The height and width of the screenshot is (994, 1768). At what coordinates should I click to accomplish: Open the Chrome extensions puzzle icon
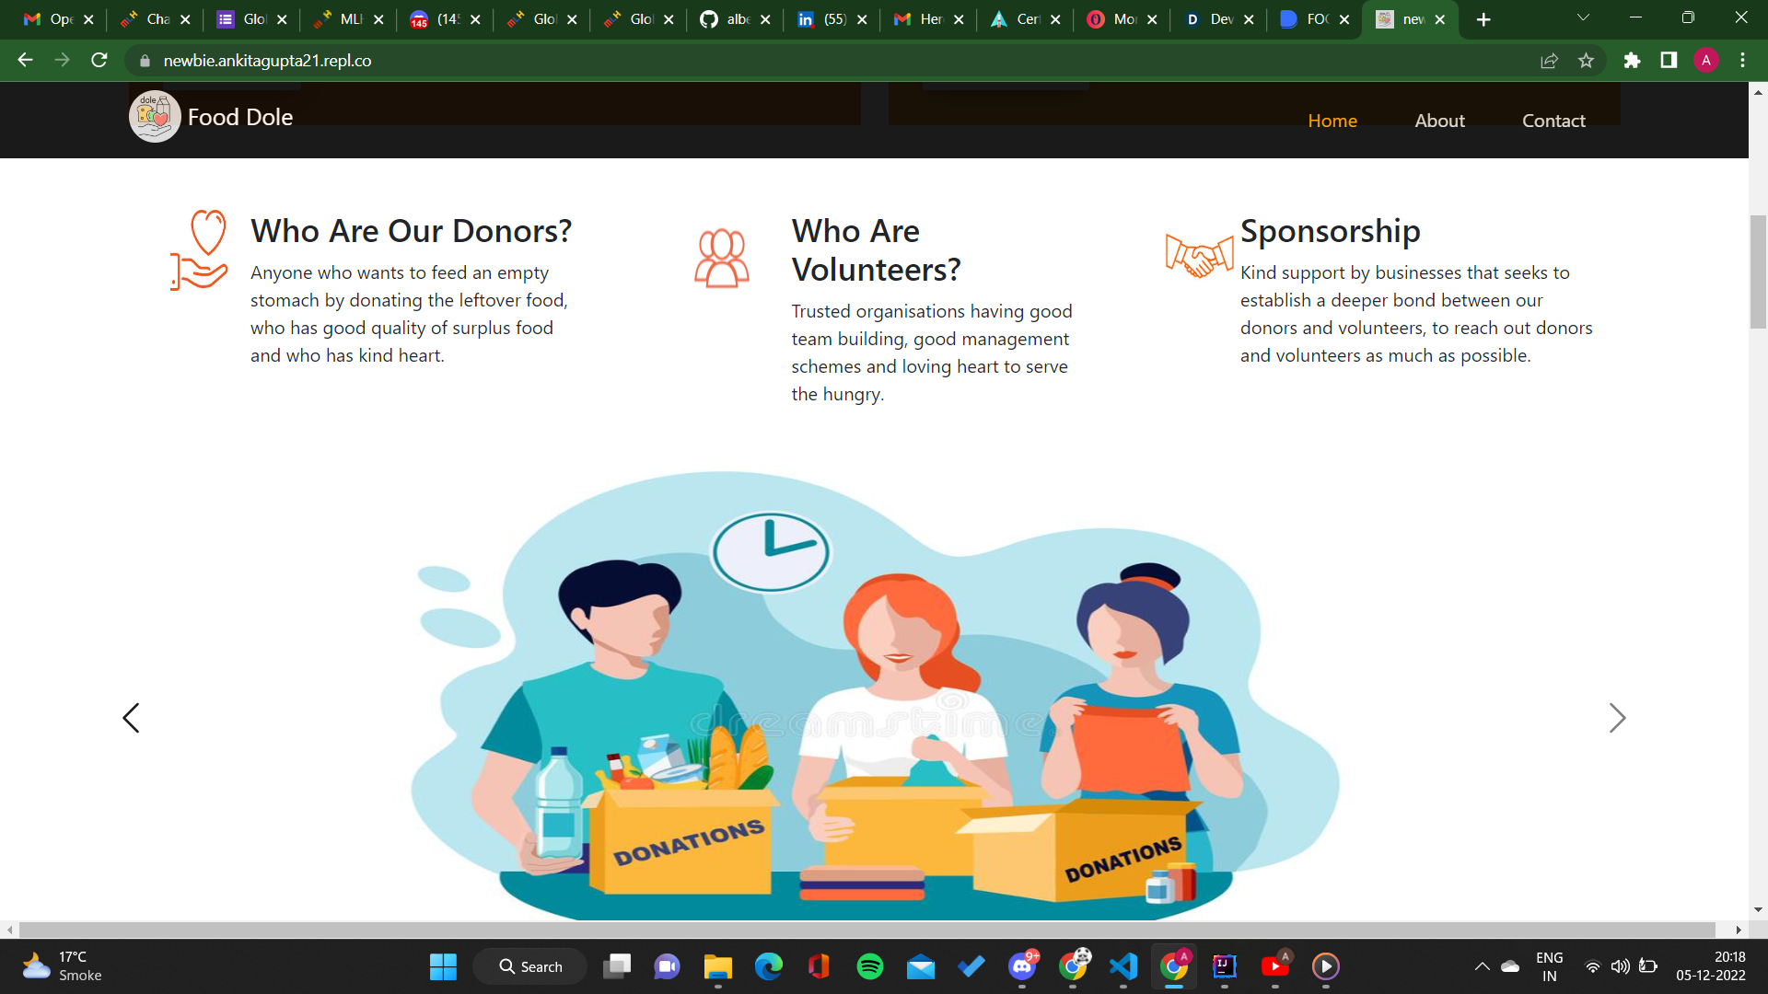1632,61
